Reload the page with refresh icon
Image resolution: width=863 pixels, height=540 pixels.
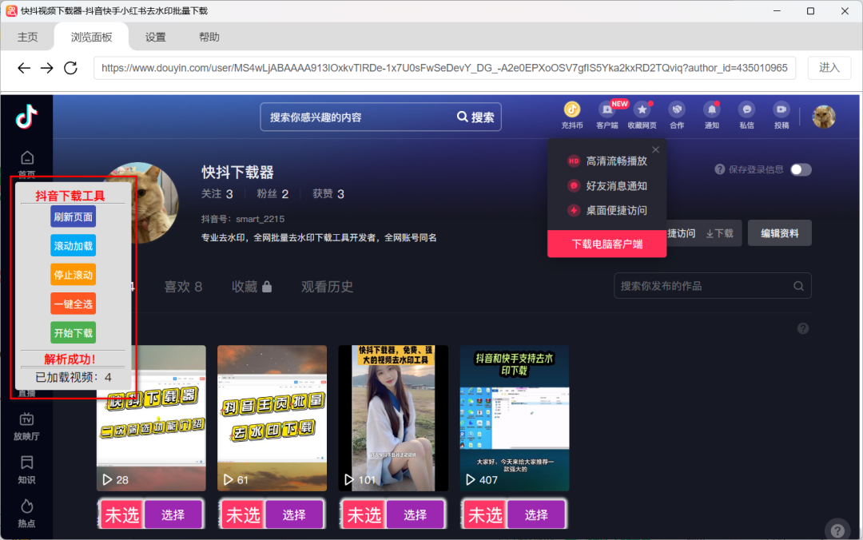click(70, 68)
